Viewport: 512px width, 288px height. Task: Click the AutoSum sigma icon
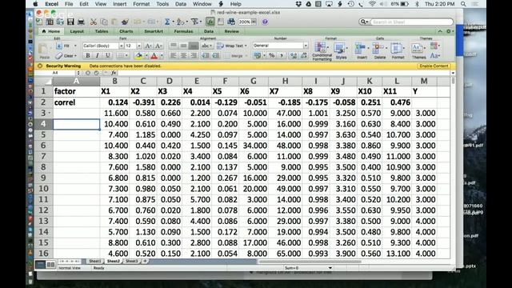pos(167,22)
